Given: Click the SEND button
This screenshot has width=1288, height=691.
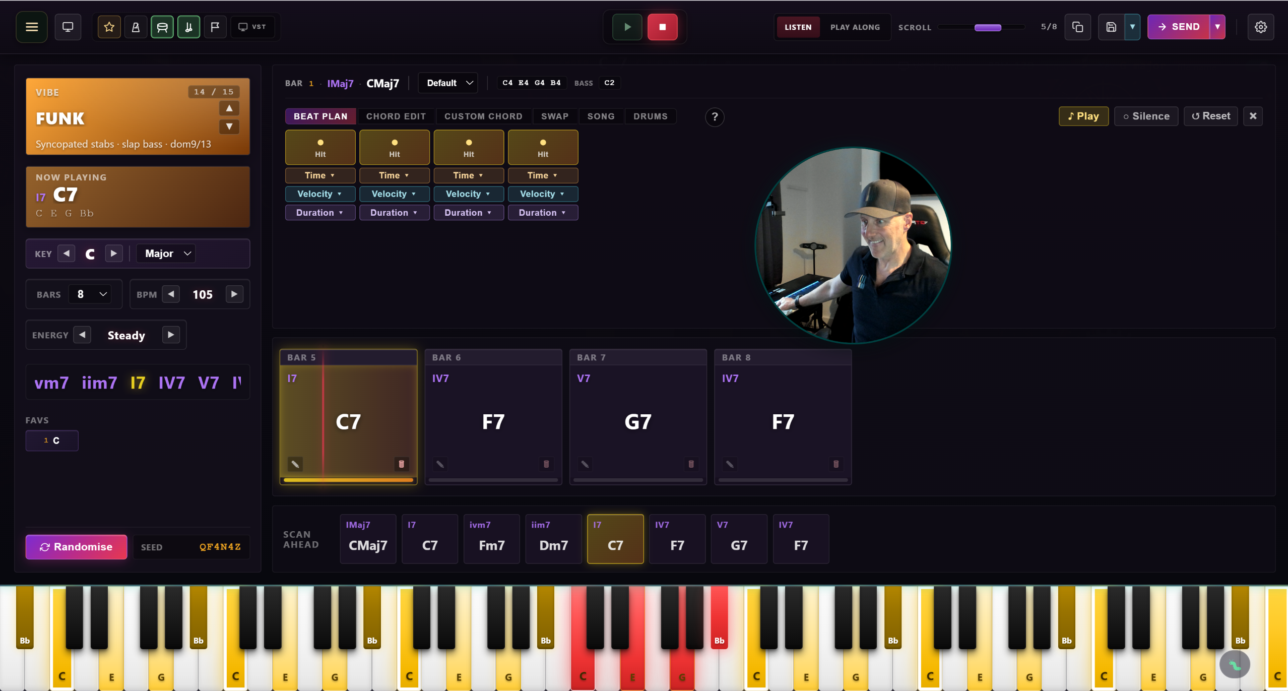Looking at the screenshot, I should coord(1179,27).
